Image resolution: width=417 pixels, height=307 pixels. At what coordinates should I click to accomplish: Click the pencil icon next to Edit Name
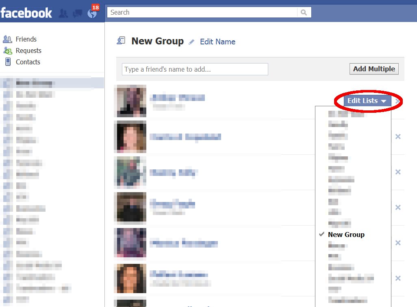click(x=191, y=42)
